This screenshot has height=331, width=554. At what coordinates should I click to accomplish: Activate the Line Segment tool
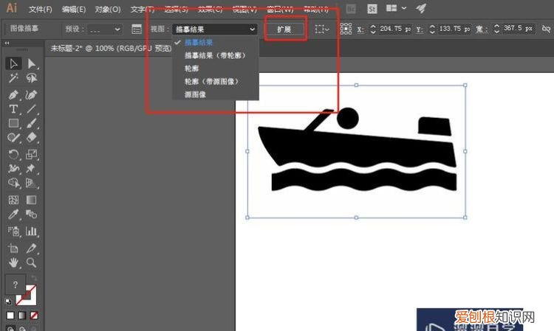pos(32,109)
